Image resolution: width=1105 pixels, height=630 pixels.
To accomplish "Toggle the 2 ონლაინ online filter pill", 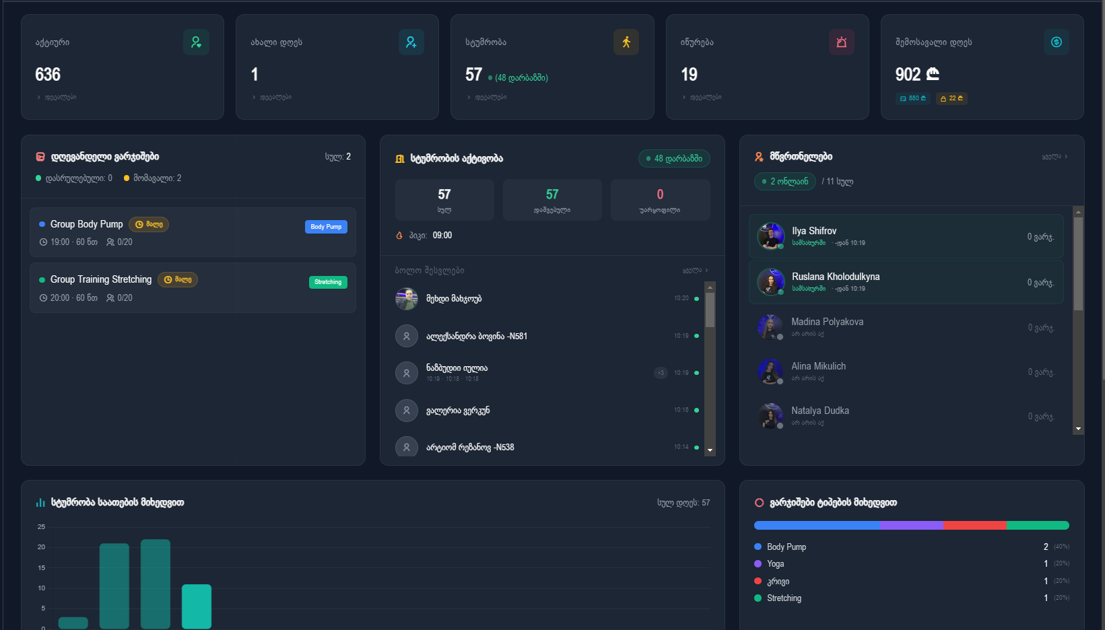I will (x=784, y=181).
